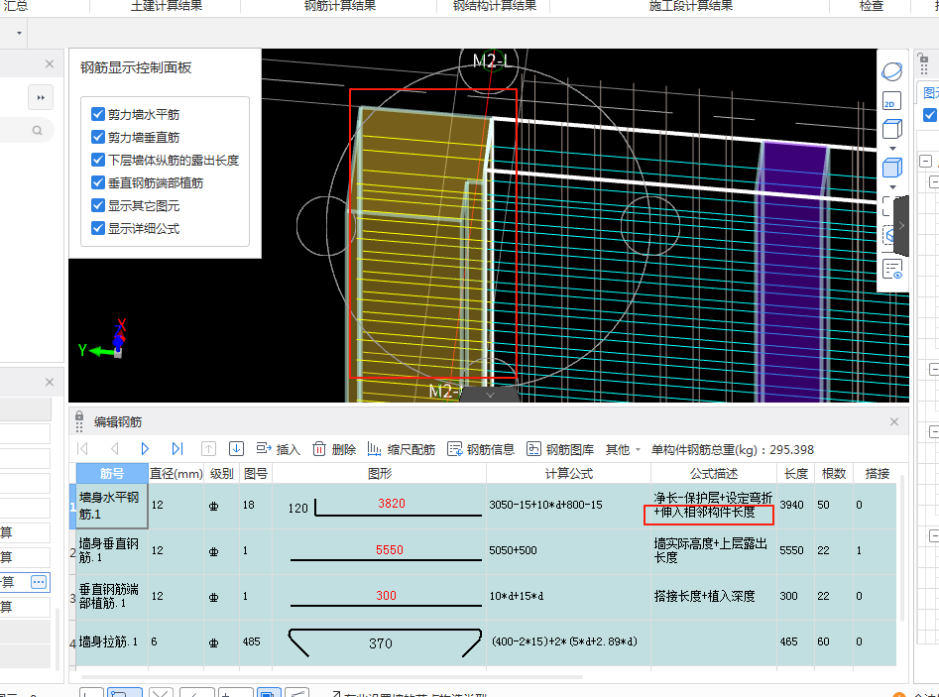Expand solid cube display dropdown arrow
This screenshot has width=939, height=697.
(892, 186)
